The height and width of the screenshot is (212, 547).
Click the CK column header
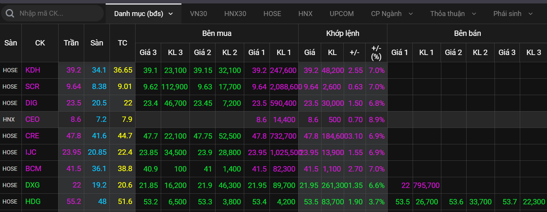pyautogui.click(x=40, y=43)
